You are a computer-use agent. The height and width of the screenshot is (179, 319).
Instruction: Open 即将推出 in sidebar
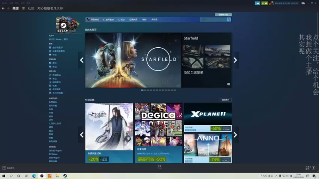[55, 82]
